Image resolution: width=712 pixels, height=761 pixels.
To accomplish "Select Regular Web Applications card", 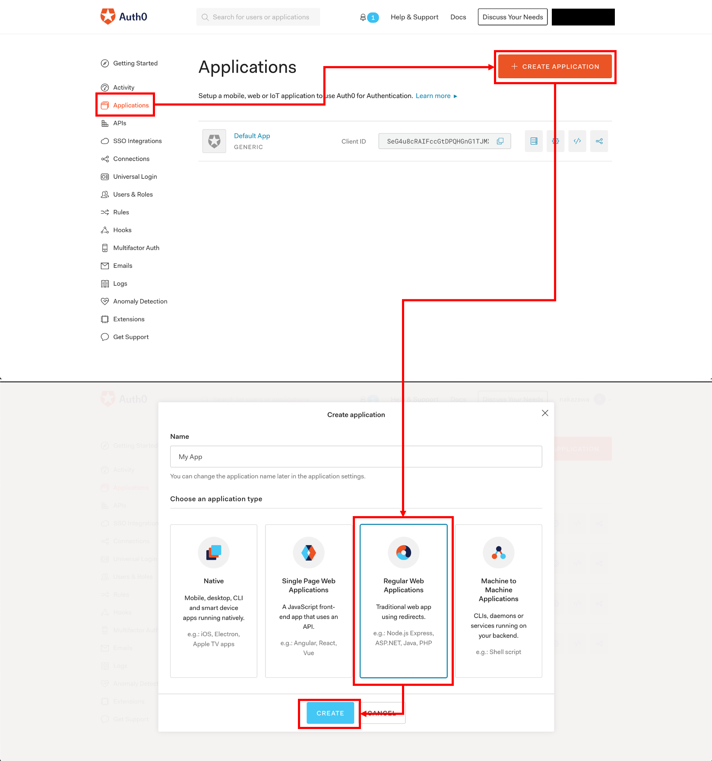I will tap(403, 601).
